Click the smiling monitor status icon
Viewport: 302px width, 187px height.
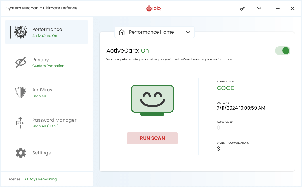(152, 100)
